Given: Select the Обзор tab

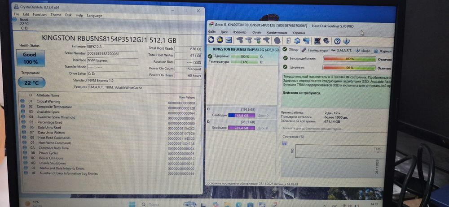Looking at the screenshot, I should click(x=291, y=49).
